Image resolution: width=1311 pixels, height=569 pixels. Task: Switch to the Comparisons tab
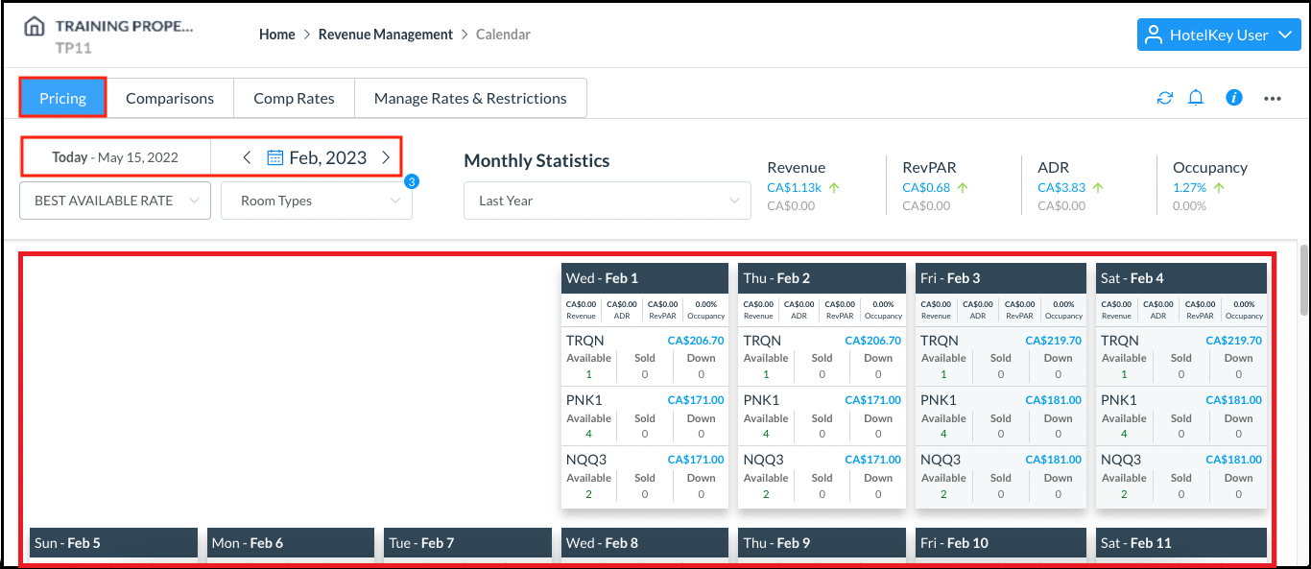[x=170, y=98]
